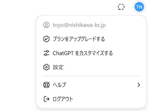Expand the ヘルプ submenu chevron
Viewport: 149px width, 111px height.
(x=139, y=85)
